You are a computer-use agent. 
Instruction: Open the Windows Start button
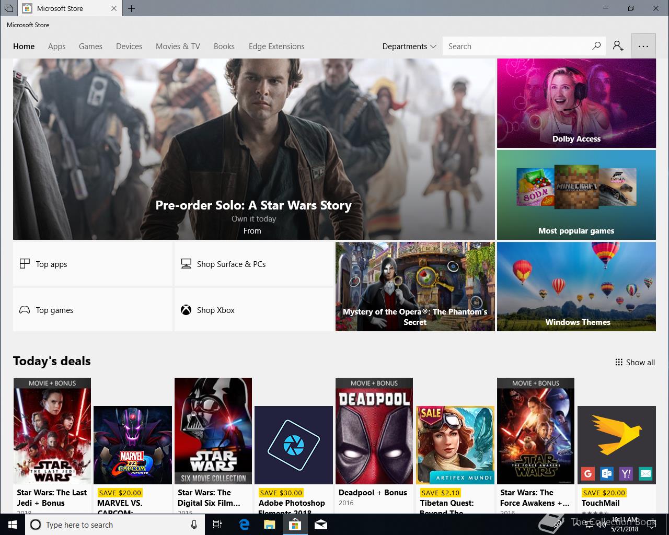click(x=12, y=525)
